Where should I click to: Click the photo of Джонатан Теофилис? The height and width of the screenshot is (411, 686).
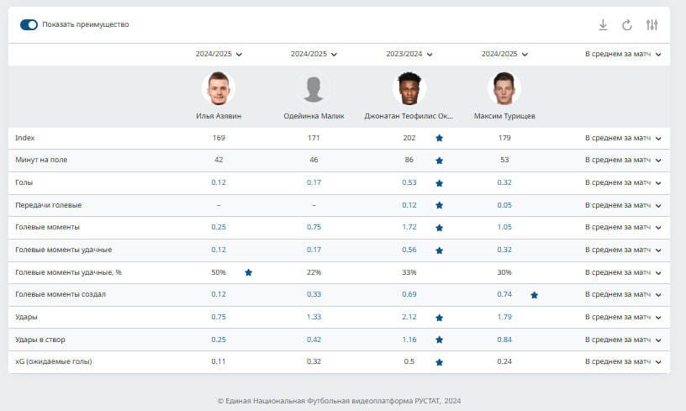pos(409,88)
